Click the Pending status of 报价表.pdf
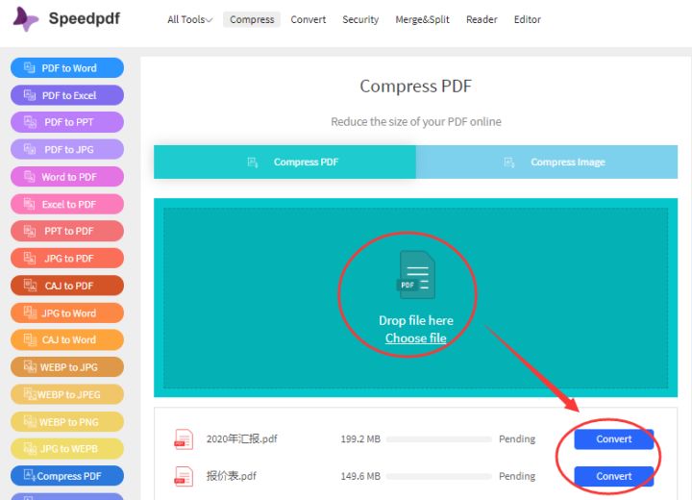The width and height of the screenshot is (692, 500). coord(517,476)
